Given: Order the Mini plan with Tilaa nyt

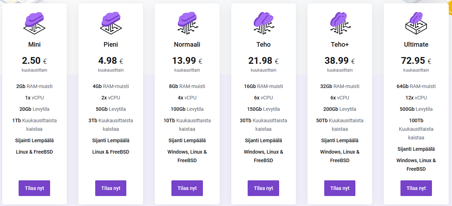Looking at the screenshot, I should coord(34,188).
